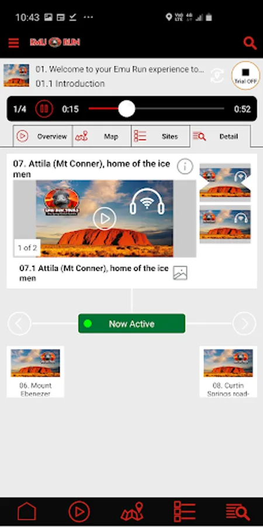
Task: Open the image gallery icon
Action: pyautogui.click(x=180, y=273)
